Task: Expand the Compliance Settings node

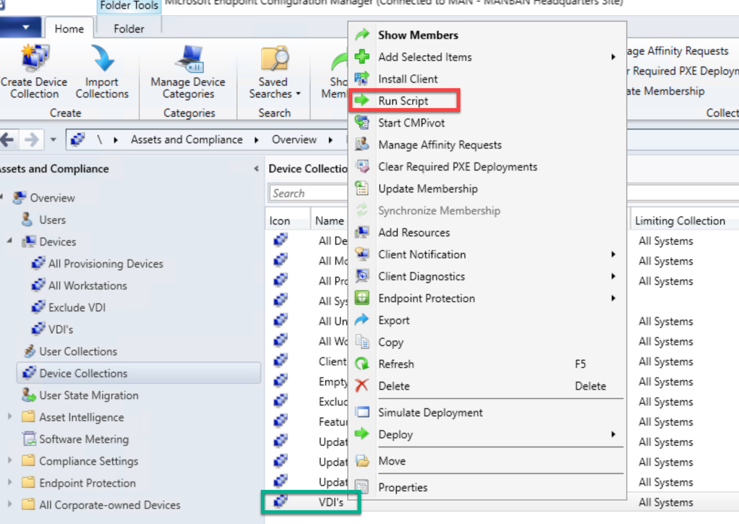Action: pyautogui.click(x=10, y=460)
